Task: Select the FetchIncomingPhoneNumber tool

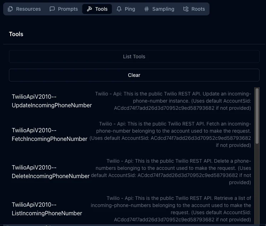Action: [50, 134]
